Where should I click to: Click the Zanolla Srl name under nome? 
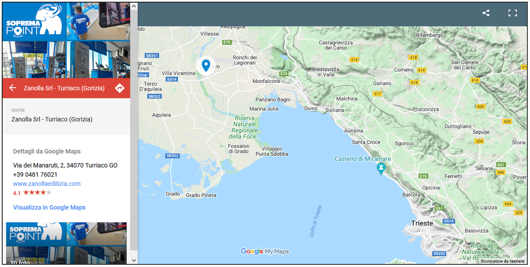tap(52, 119)
